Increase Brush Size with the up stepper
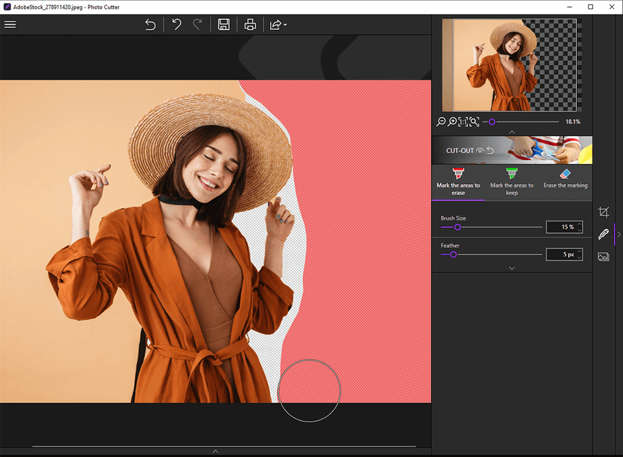 coord(580,224)
